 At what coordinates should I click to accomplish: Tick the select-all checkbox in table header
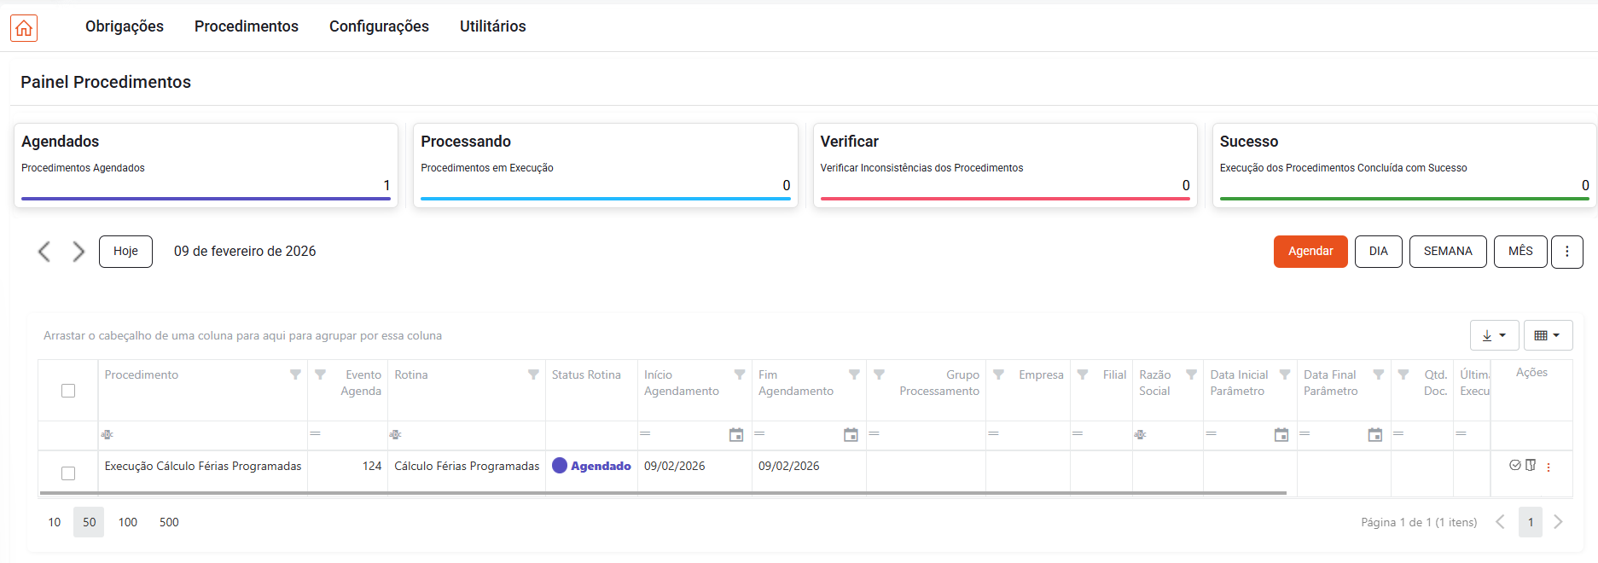coord(68,391)
